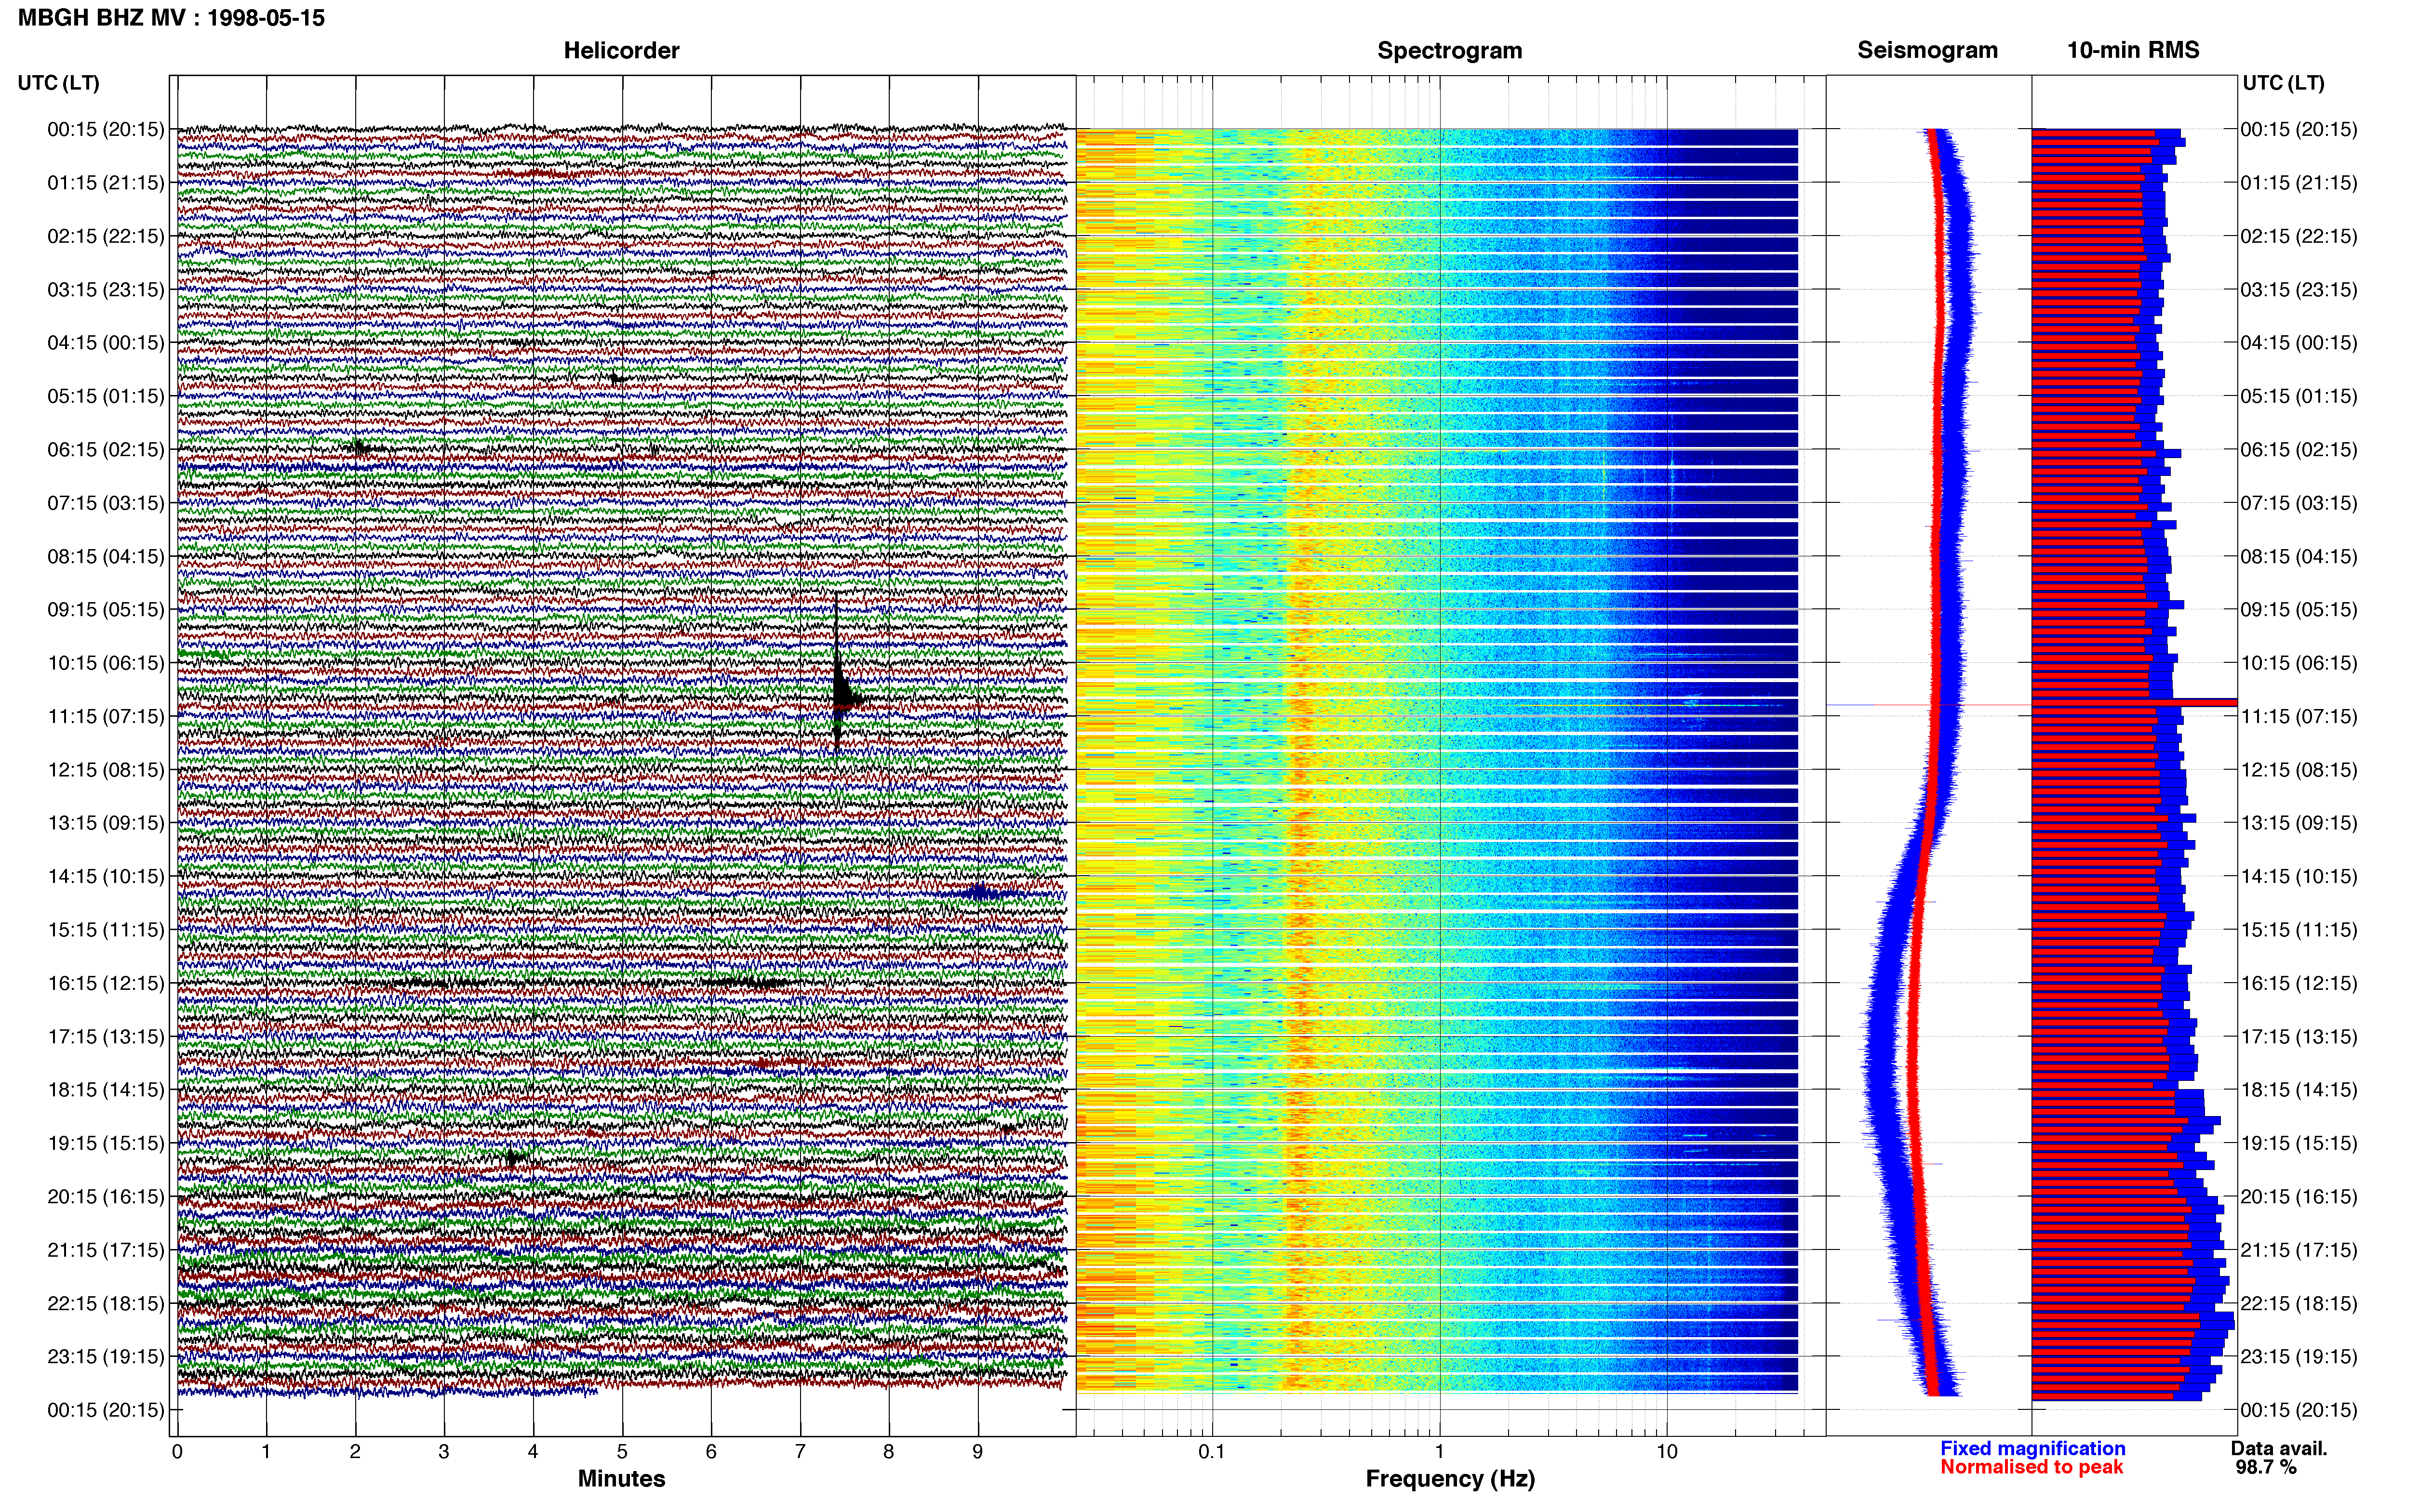
Task: Click right time label '11:15 (07:15)'
Action: [x=2299, y=716]
